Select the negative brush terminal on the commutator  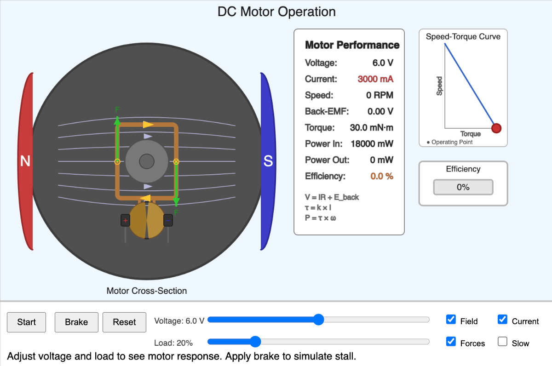click(x=168, y=221)
